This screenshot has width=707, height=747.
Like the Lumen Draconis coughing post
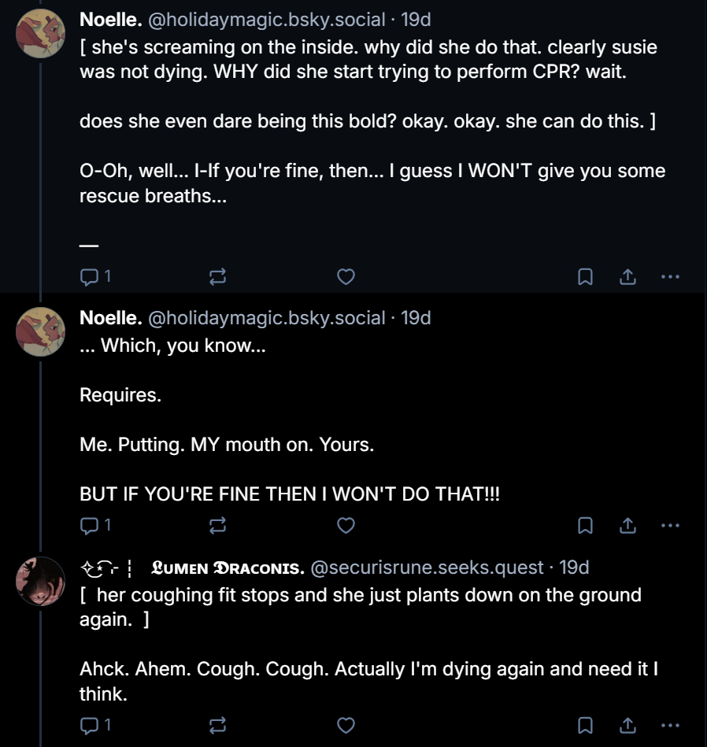coord(346,724)
